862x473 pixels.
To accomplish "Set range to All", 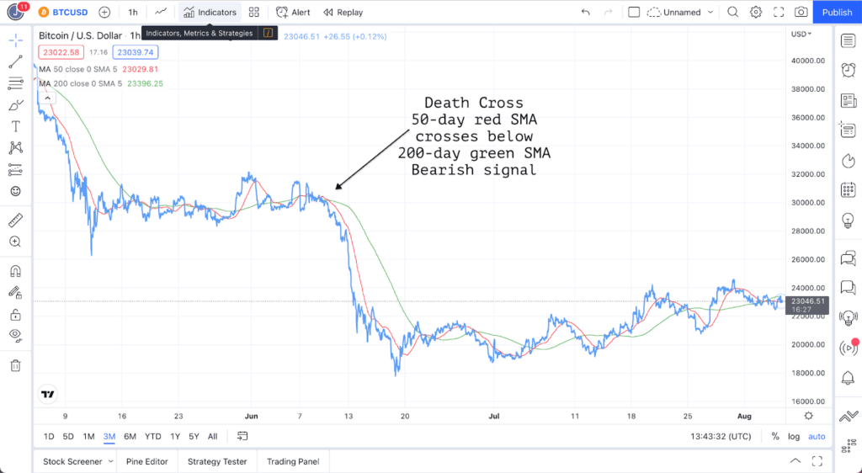I will pyautogui.click(x=213, y=436).
